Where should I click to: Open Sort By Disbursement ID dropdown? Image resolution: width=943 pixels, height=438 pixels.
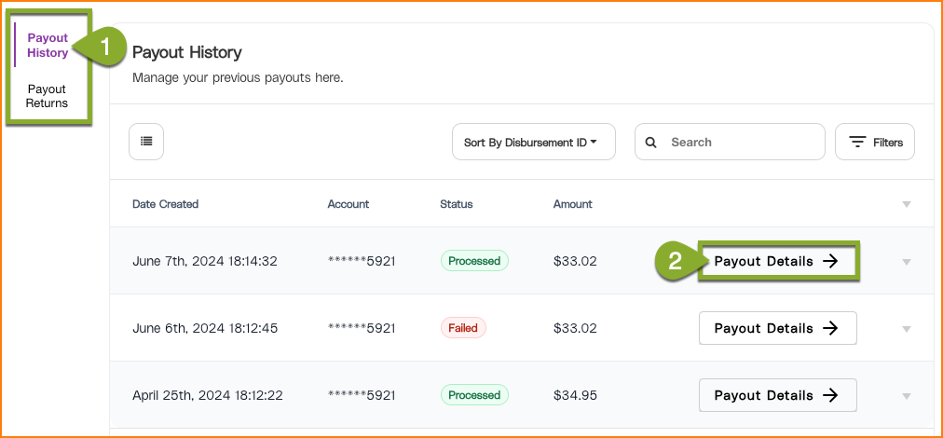(x=531, y=143)
